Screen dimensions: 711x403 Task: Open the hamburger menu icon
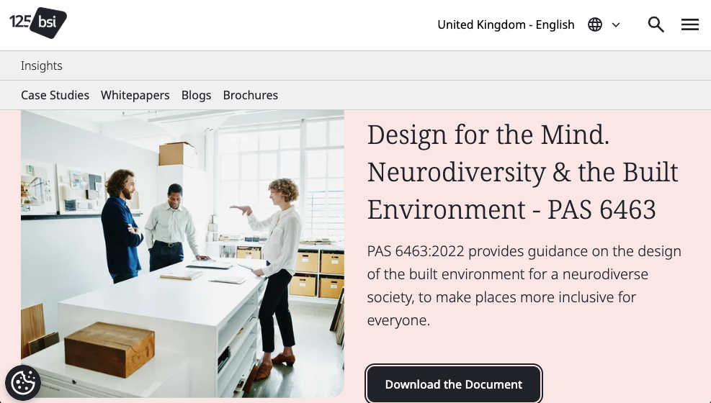689,24
